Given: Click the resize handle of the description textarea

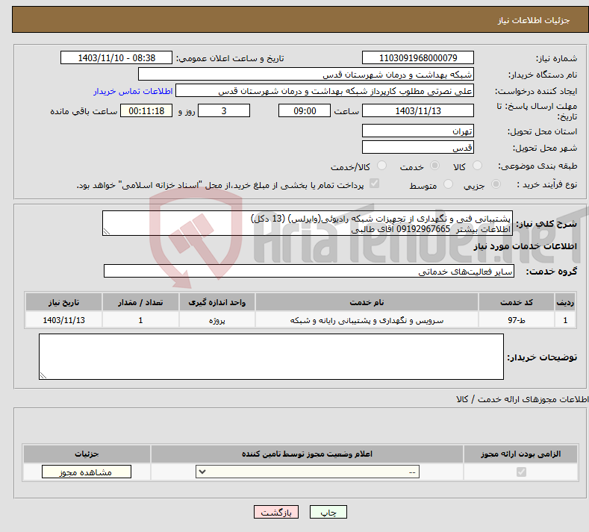Looking at the screenshot, I should click(x=106, y=231).
